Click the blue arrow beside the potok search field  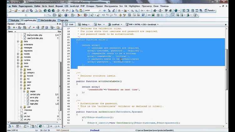point(104,10)
